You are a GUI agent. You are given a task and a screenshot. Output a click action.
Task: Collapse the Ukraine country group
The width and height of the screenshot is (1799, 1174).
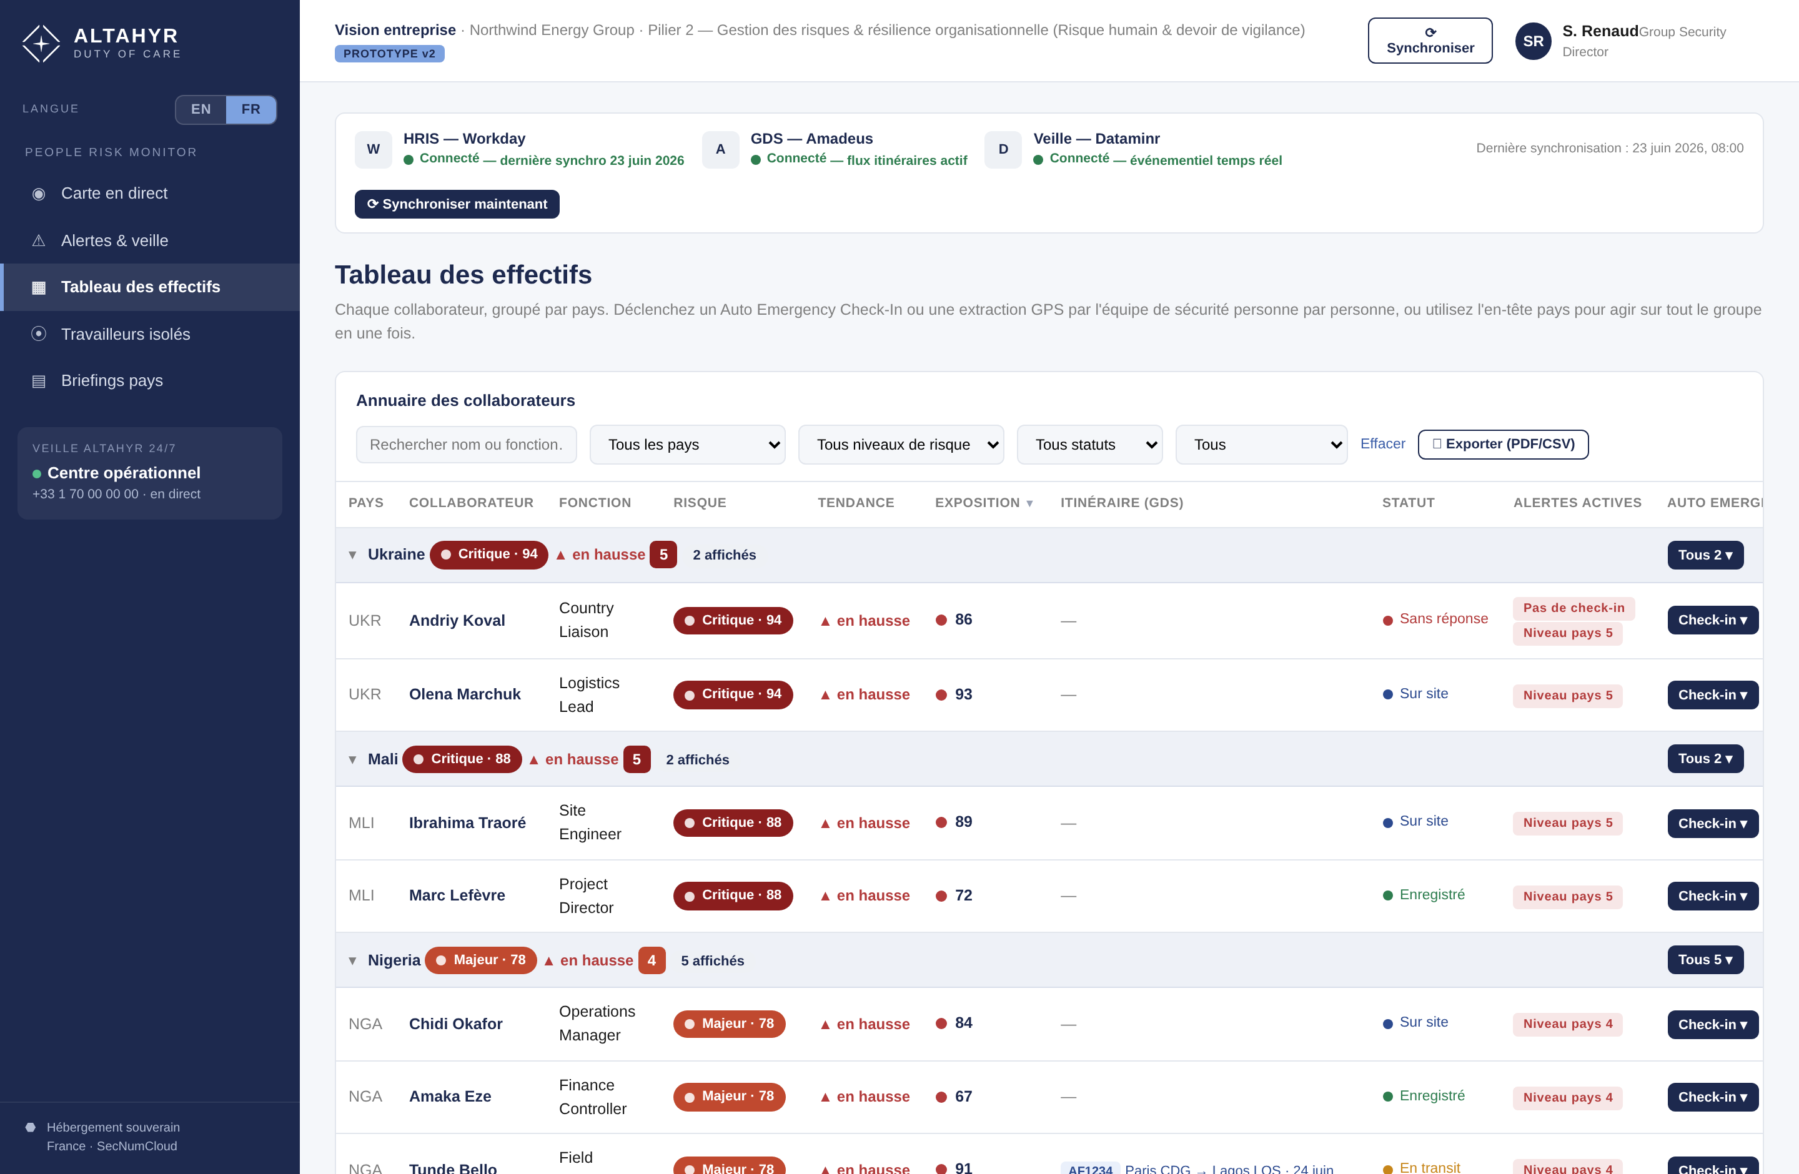pyautogui.click(x=352, y=555)
